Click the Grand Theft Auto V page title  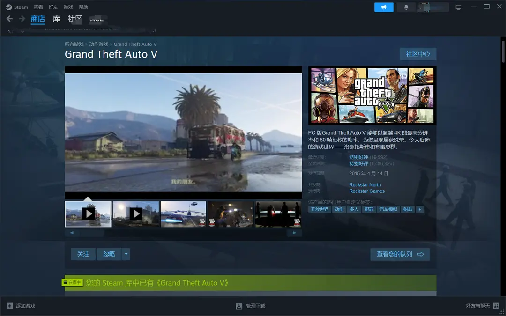[111, 54]
